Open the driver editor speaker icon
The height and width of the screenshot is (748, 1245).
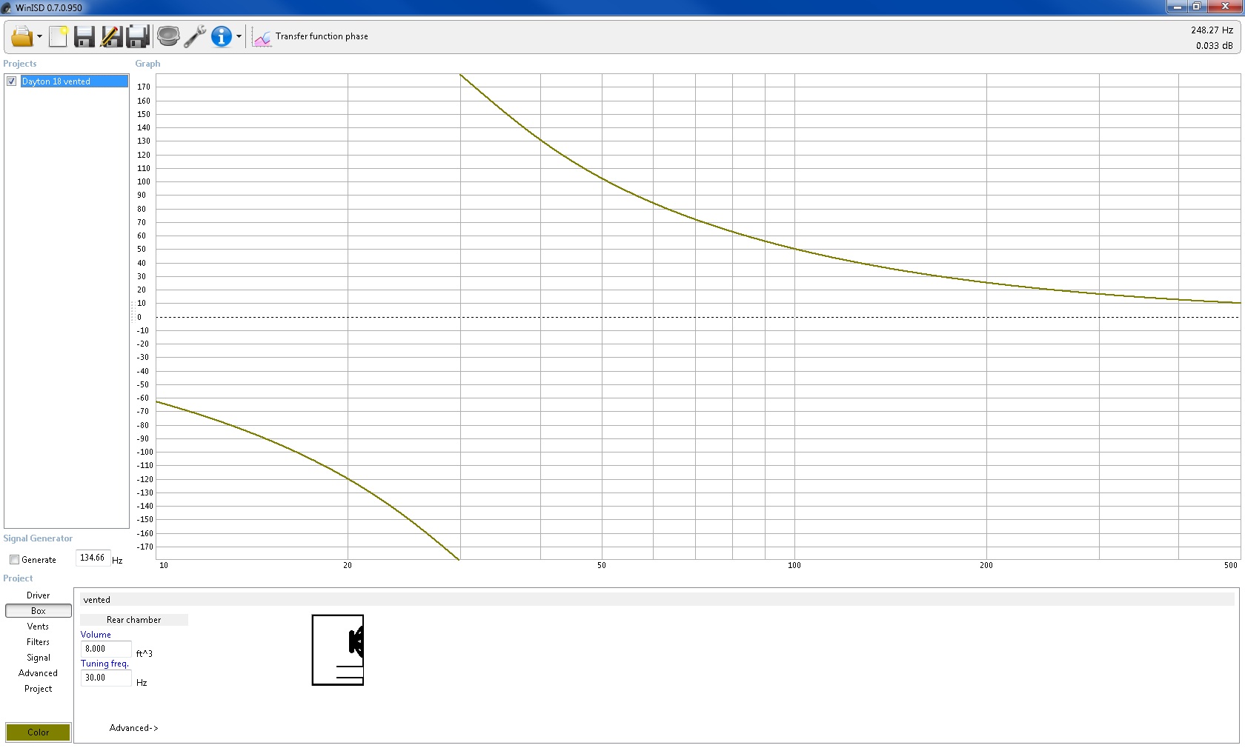(168, 36)
